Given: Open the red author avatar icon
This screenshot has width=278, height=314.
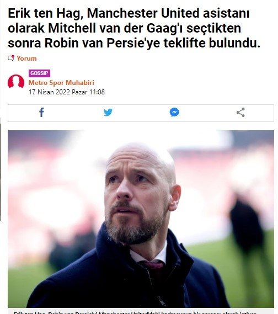Looking at the screenshot, I should (16, 81).
